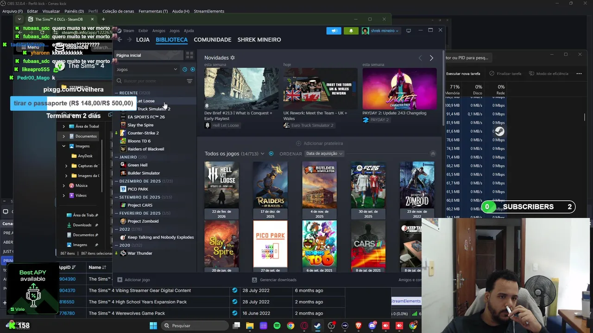Open Data de aquisição sort dropdown
The height and width of the screenshot is (333, 593).
[x=324, y=154]
